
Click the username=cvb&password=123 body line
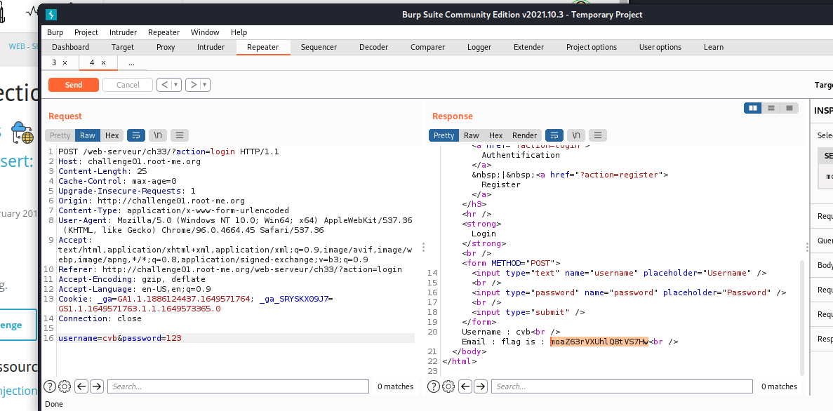pos(119,338)
